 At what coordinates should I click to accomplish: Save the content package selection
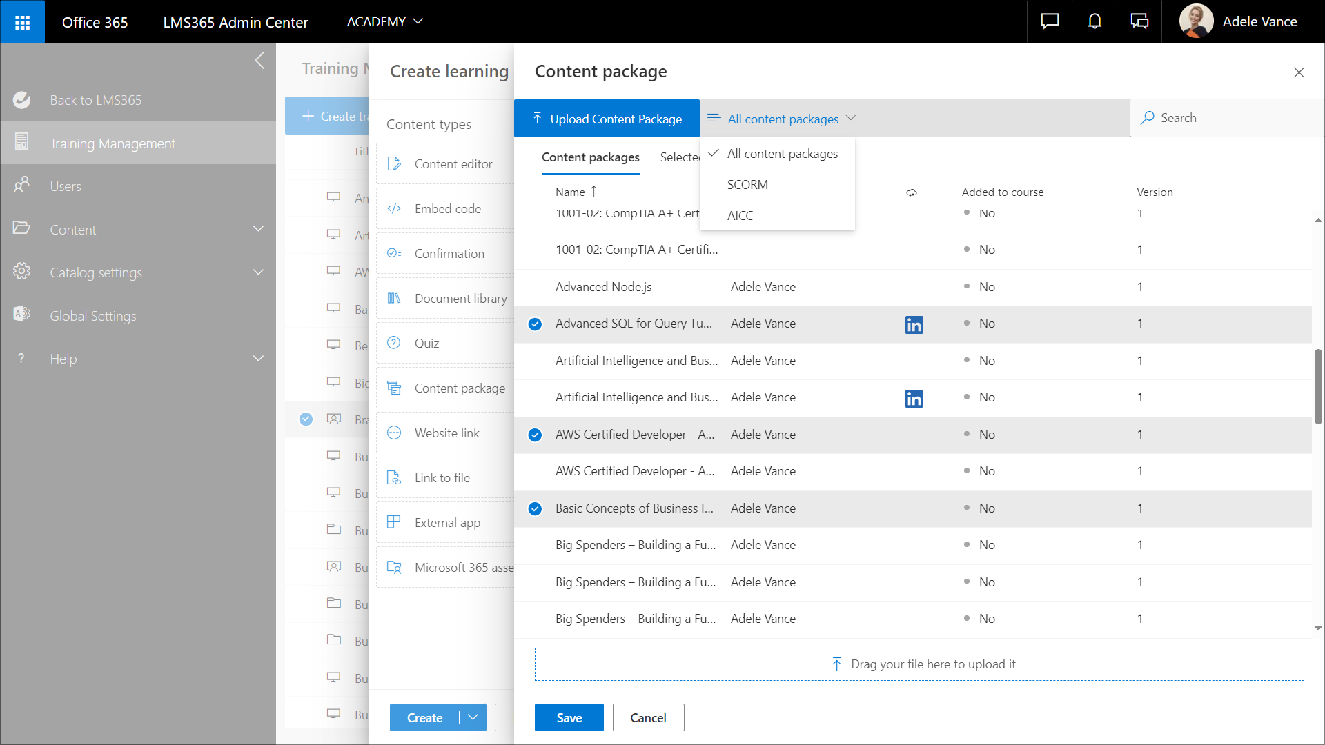[569, 717]
